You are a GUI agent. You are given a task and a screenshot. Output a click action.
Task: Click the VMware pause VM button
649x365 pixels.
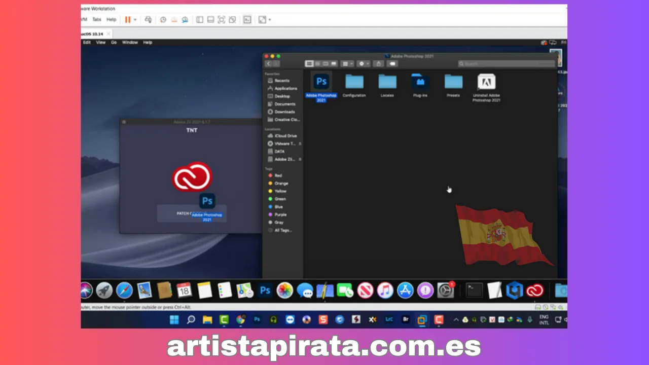click(128, 20)
